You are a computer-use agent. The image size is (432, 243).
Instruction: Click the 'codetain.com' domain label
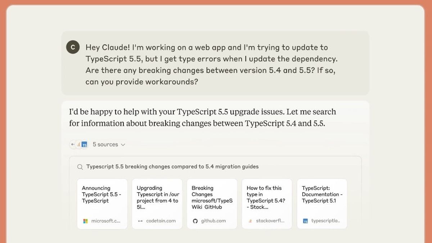point(161,221)
